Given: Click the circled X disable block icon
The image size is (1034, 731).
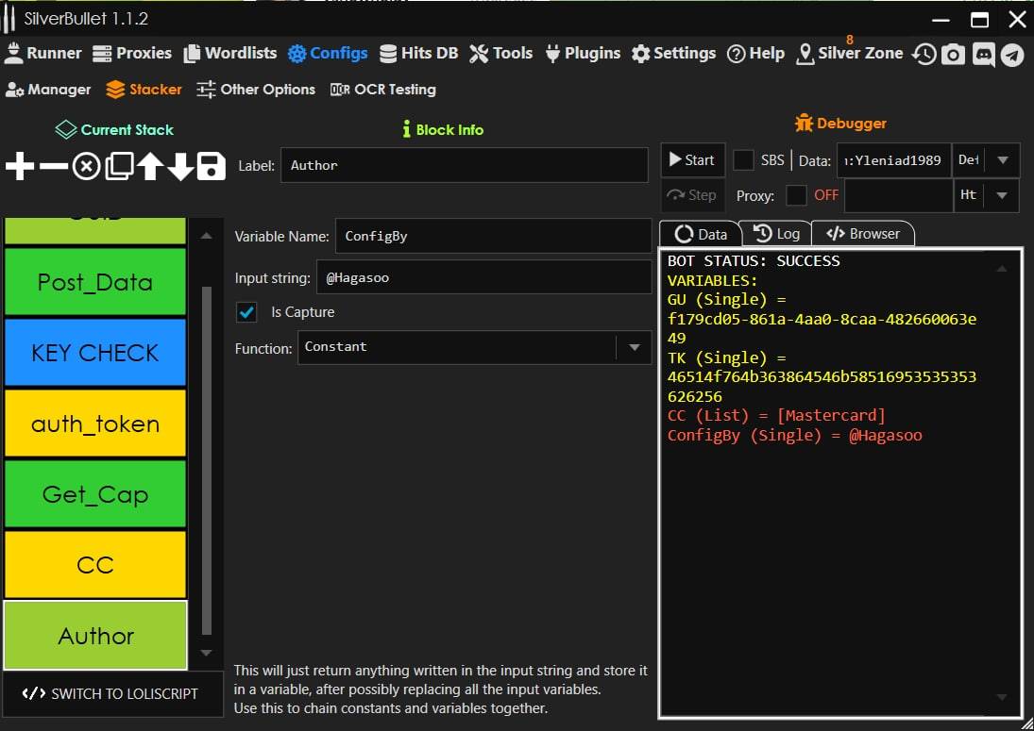Looking at the screenshot, I should (86, 167).
